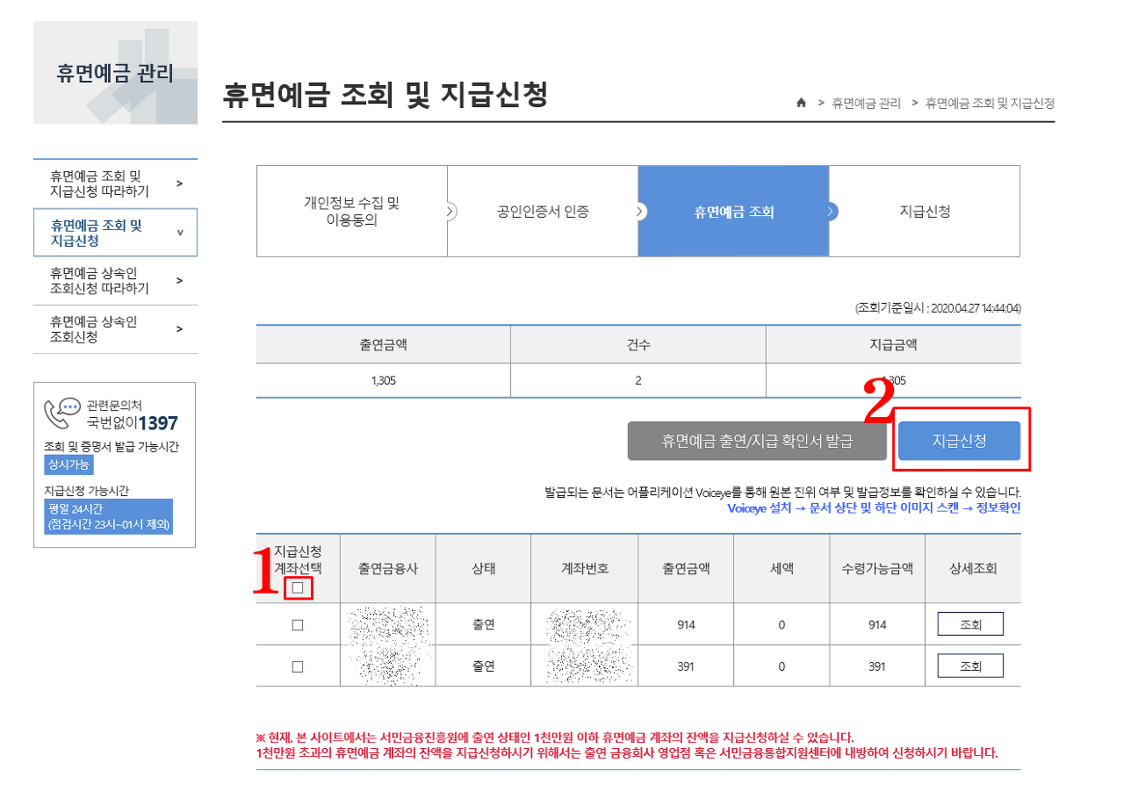Check the second account row checkbox
Image resolution: width=1124 pixels, height=806 pixels.
tap(296, 665)
